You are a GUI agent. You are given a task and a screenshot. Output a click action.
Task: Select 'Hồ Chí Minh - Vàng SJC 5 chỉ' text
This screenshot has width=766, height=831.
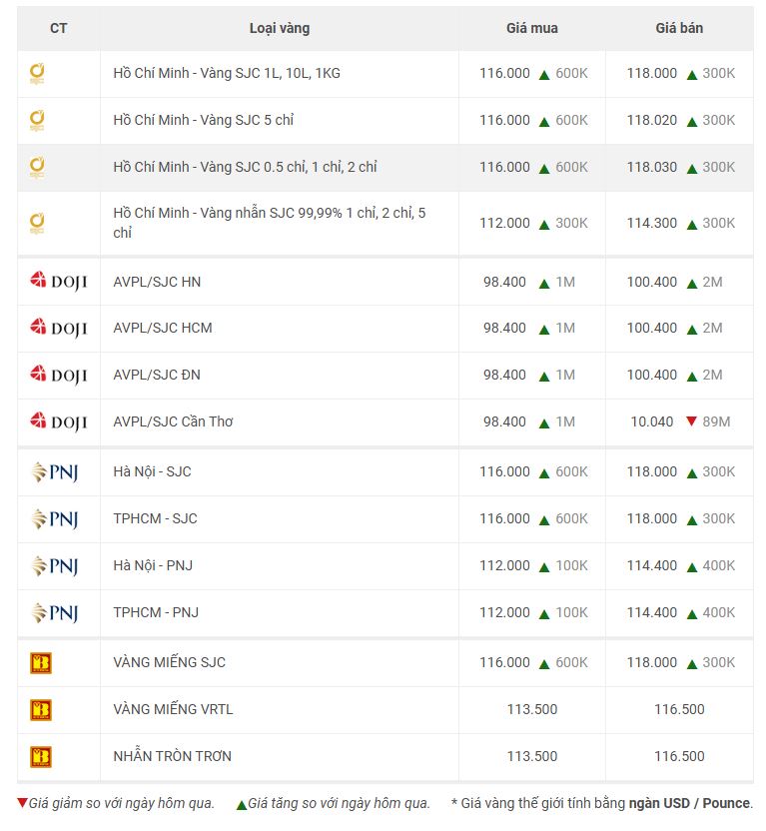(x=204, y=120)
